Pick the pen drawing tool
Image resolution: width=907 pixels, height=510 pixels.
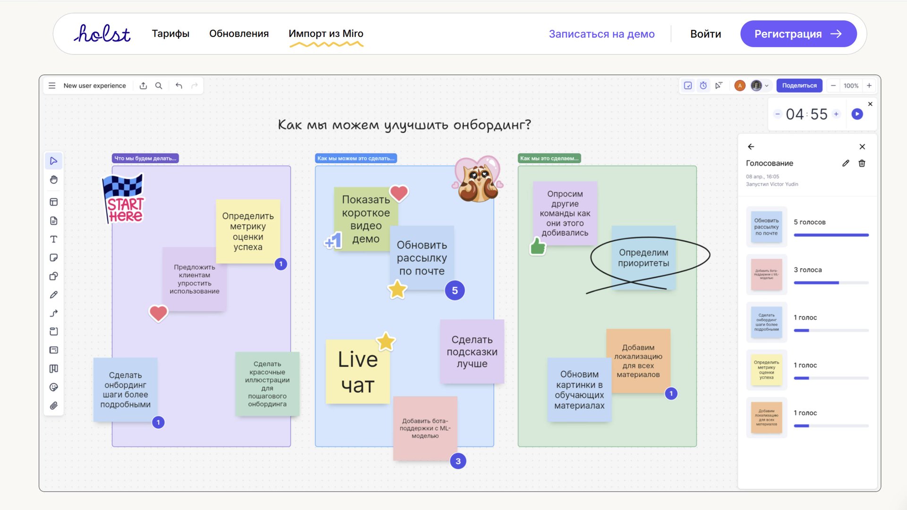(54, 295)
